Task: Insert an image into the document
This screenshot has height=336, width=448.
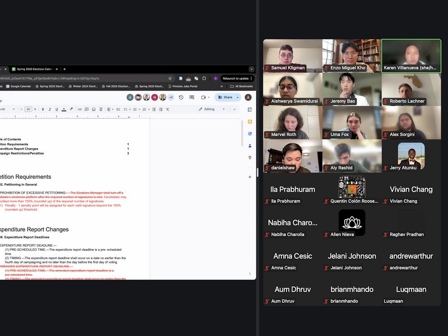Action: [x=94, y=109]
